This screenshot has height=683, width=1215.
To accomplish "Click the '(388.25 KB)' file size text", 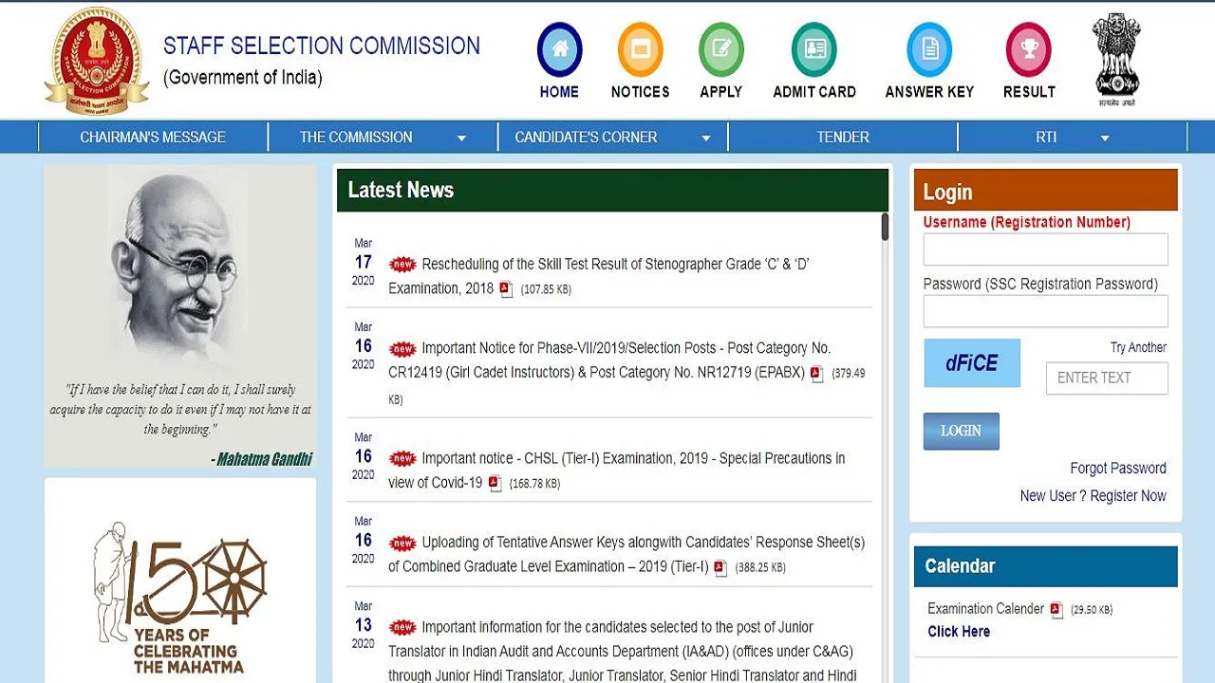I will tap(760, 567).
